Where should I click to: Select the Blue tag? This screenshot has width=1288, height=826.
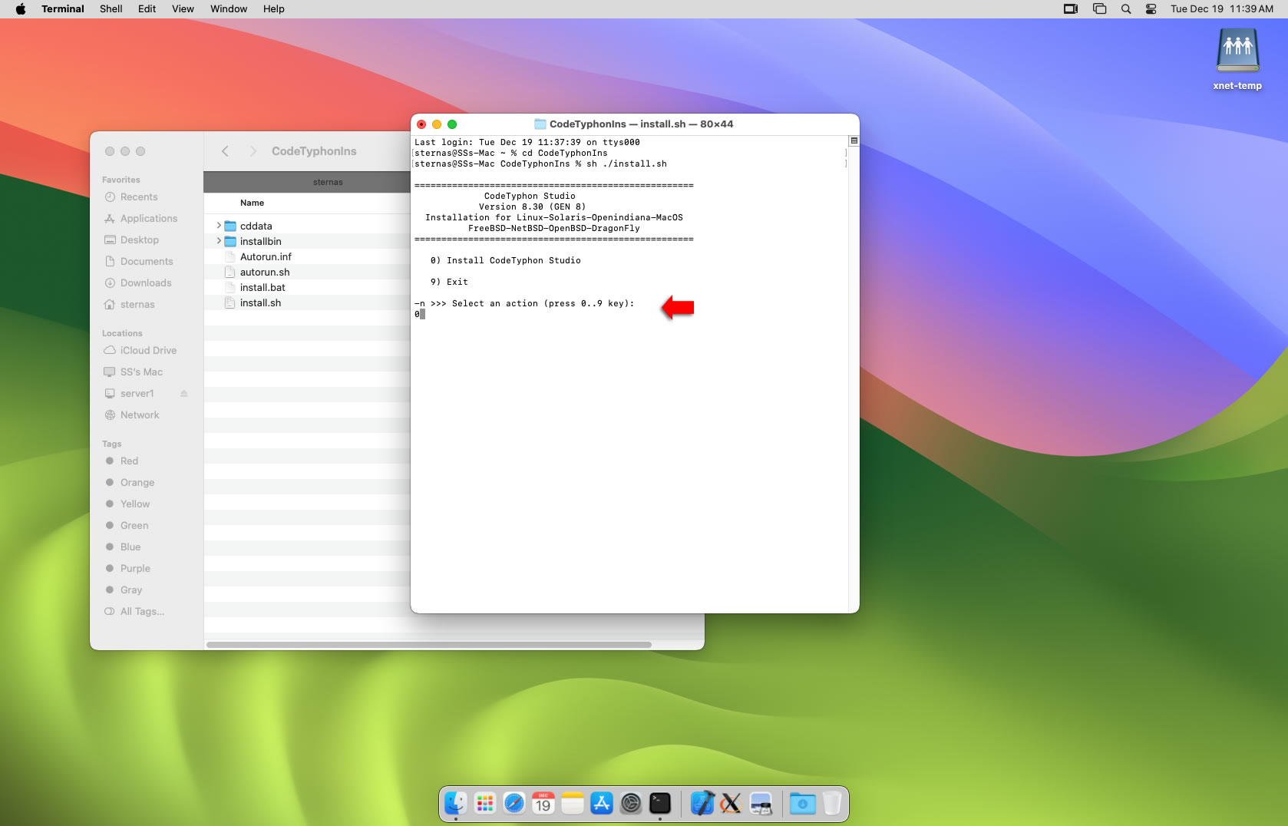[x=130, y=547]
